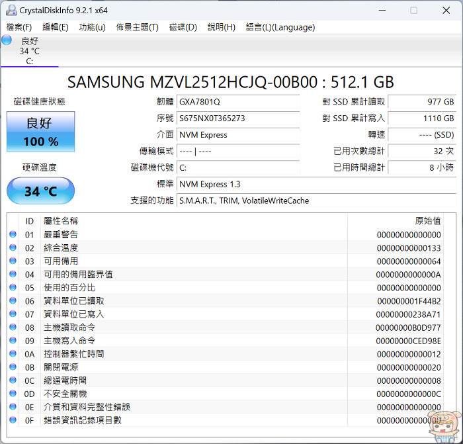Click status orb for attribute 08 主機讀取命令
Image resolution: width=463 pixels, height=444 pixels.
(13, 328)
